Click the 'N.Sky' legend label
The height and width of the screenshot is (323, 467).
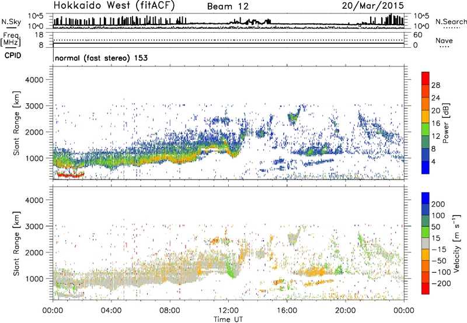(x=11, y=22)
